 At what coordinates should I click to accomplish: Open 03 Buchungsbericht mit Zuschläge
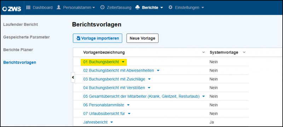tap(114, 79)
